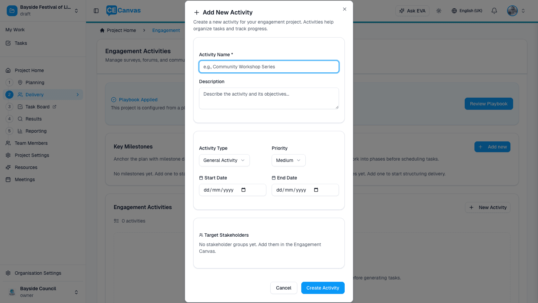Click the user avatar
The image size is (538, 303).
pyautogui.click(x=512, y=10)
